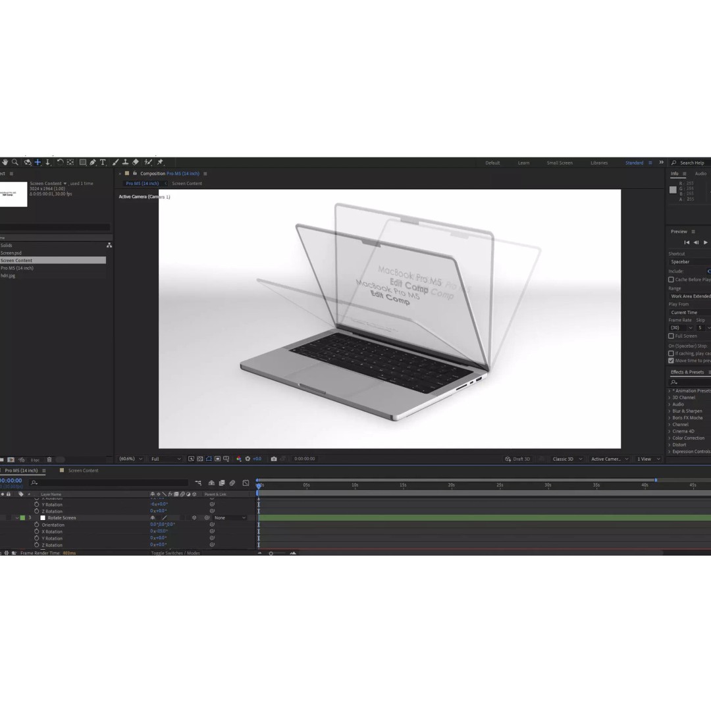The image size is (711, 711).
Task: Select the Brush tool
Action: click(116, 163)
